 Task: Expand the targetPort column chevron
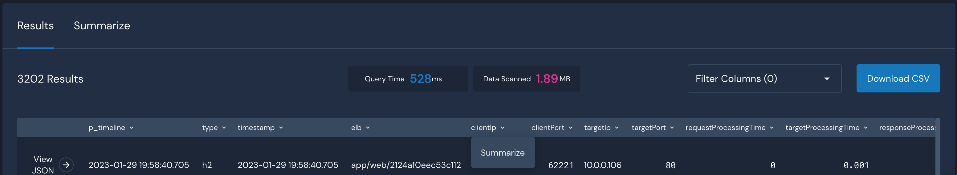tap(672, 128)
